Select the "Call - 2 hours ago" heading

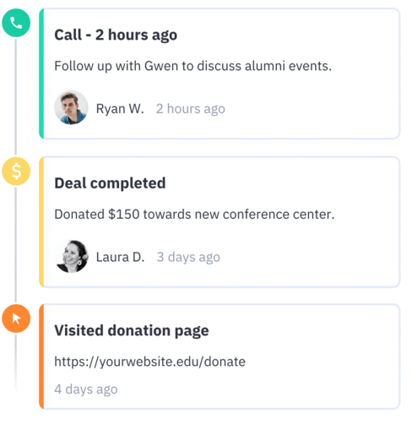[116, 35]
